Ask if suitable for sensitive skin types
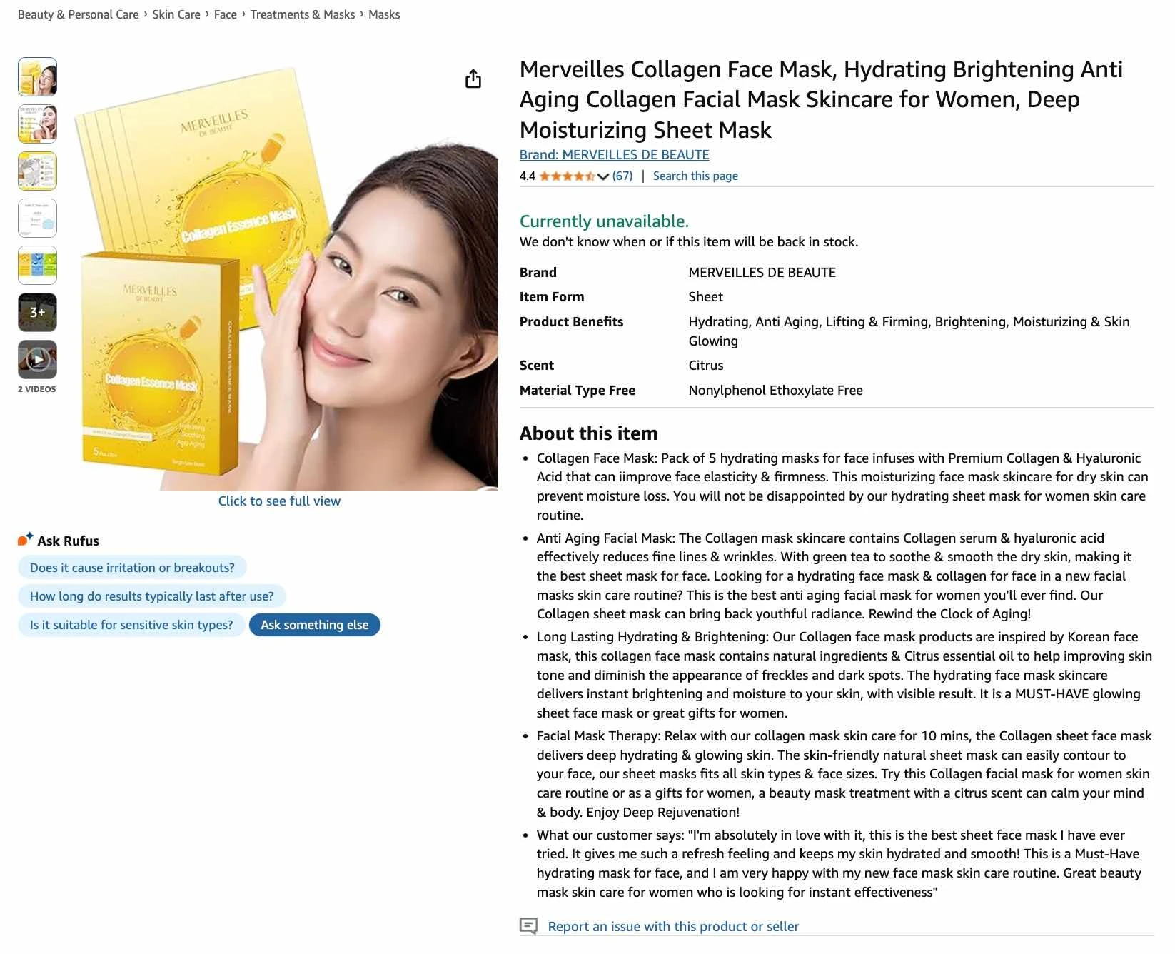1175x954 pixels. [131, 625]
